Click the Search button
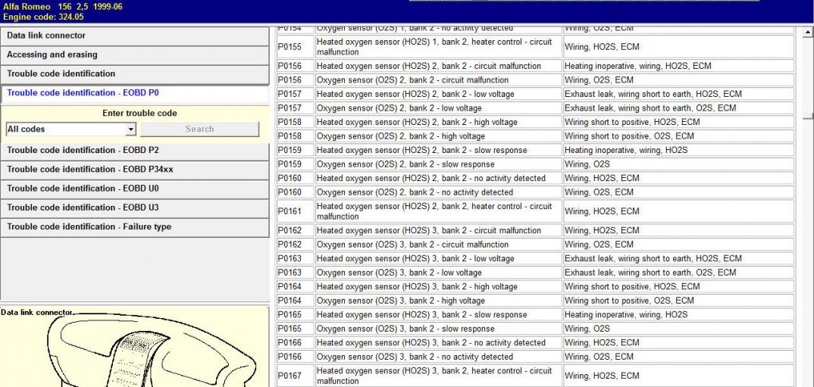 [200, 130]
